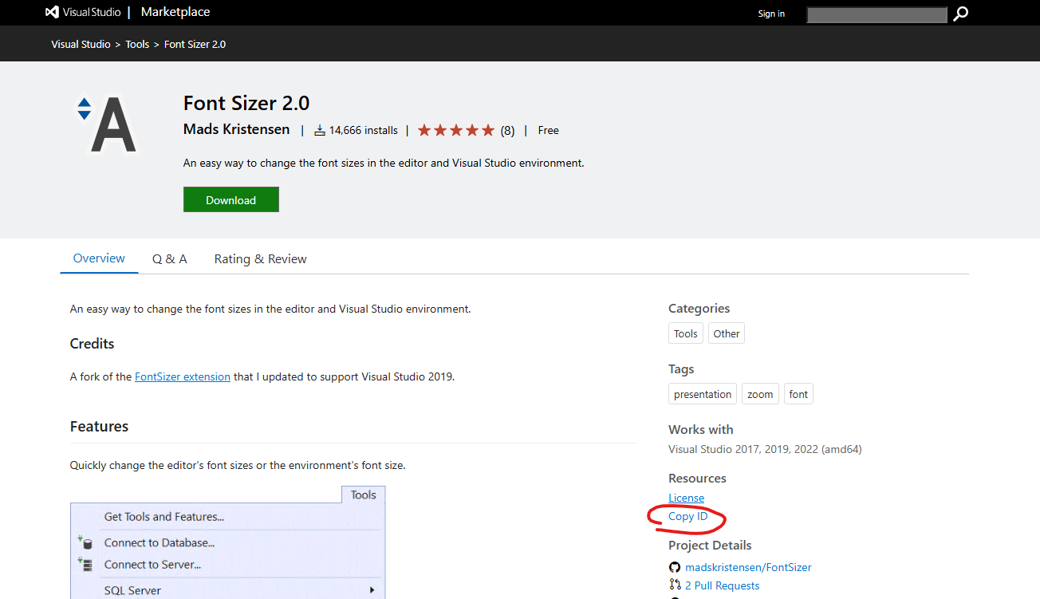
Task: Click Sign in
Action: [771, 14]
